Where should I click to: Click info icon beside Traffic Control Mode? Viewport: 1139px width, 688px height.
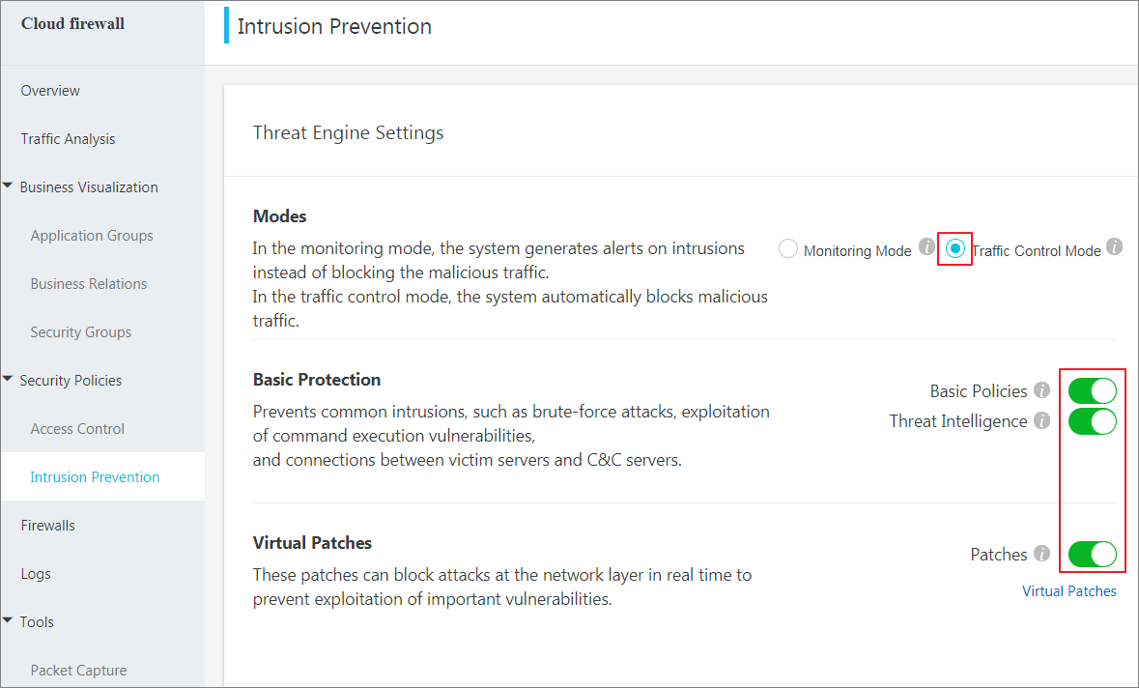point(1114,246)
